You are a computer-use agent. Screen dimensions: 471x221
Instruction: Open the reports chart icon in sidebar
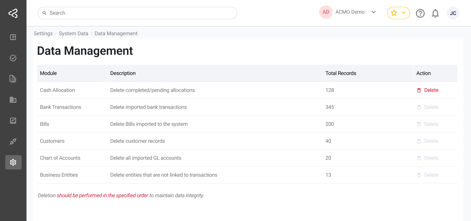pyautogui.click(x=13, y=120)
